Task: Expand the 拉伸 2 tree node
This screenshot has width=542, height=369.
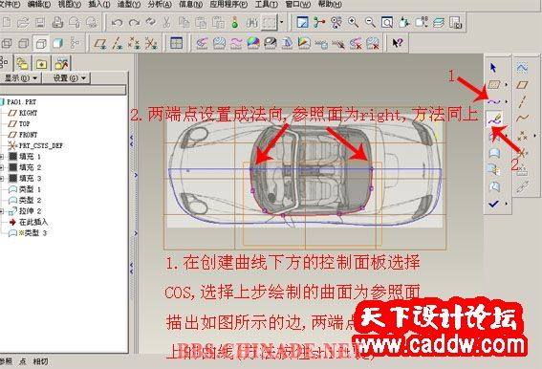Action: tap(2, 211)
